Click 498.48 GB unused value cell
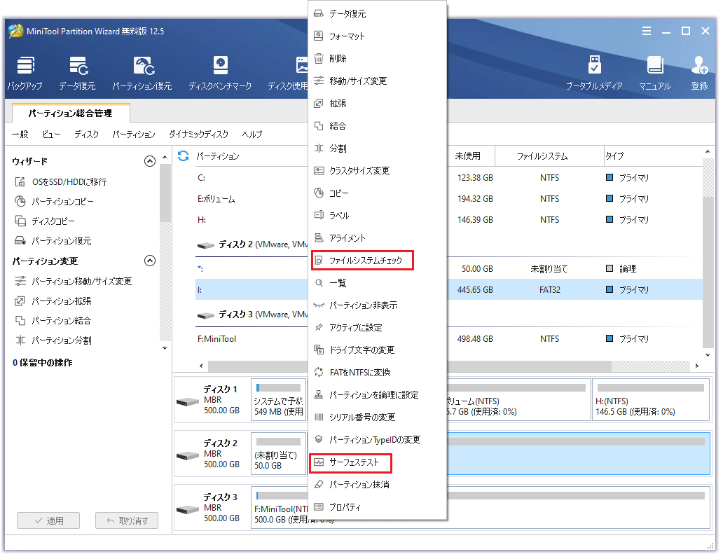Image resolution: width=723 pixels, height=559 pixels. tap(475, 339)
